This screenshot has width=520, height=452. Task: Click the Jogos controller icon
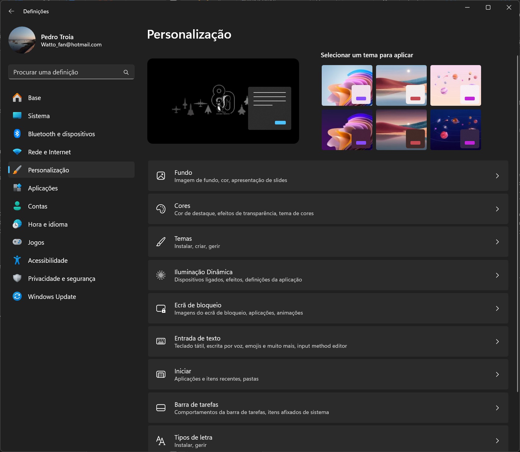point(17,242)
